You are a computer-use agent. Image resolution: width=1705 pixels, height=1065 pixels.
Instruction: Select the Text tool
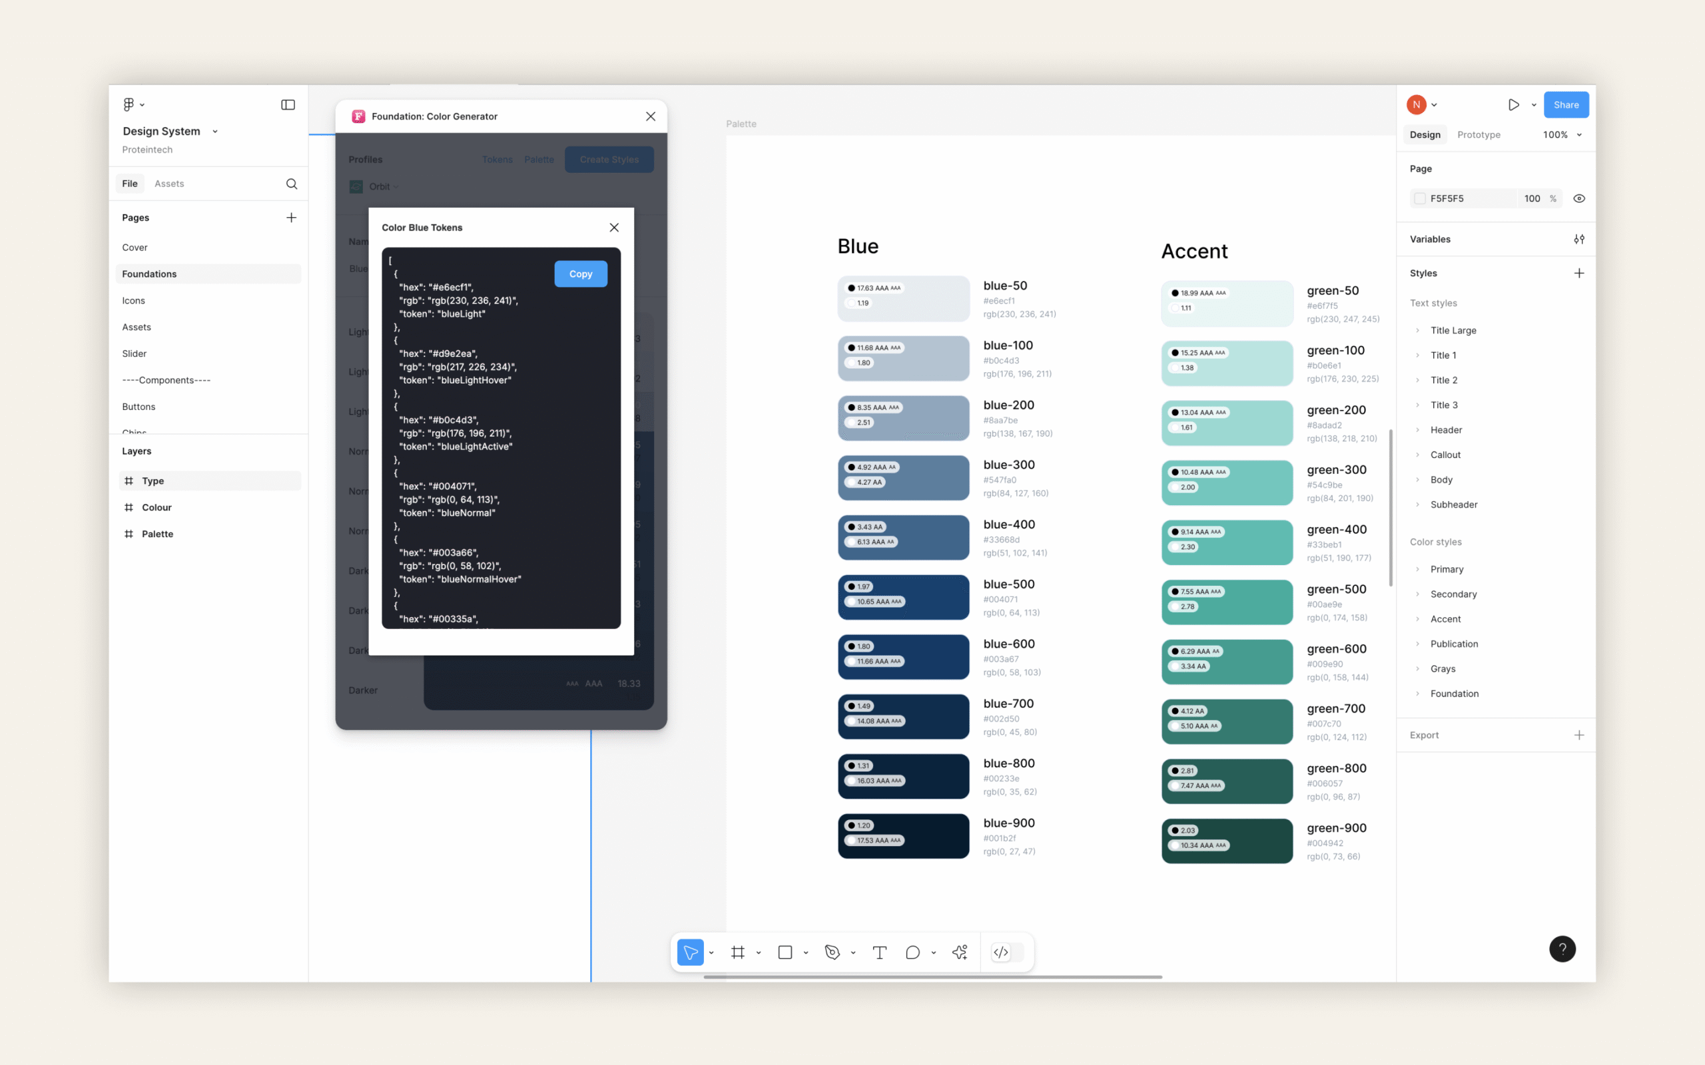(879, 953)
